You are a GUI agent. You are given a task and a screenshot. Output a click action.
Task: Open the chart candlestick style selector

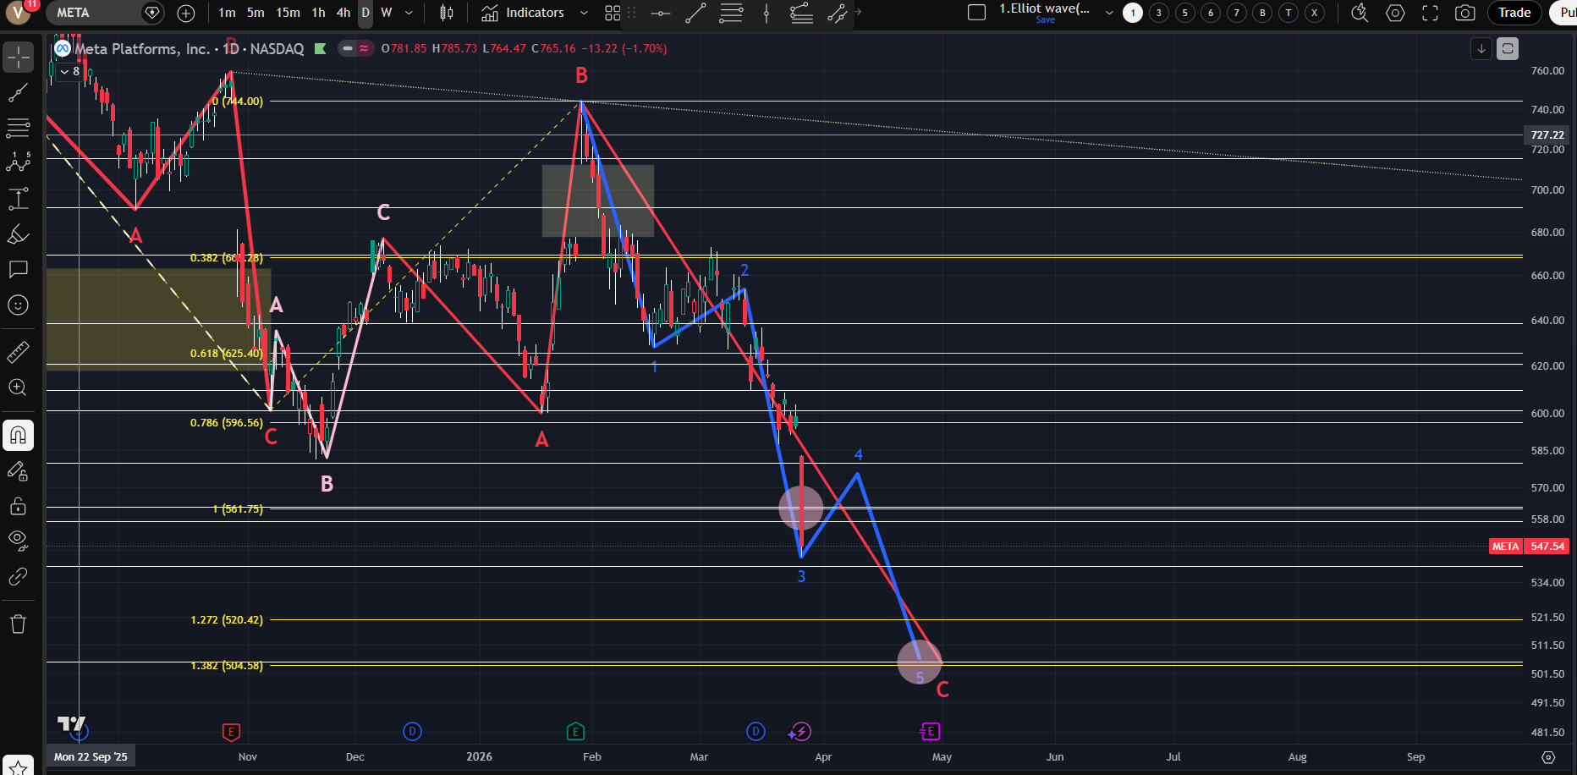(x=447, y=13)
